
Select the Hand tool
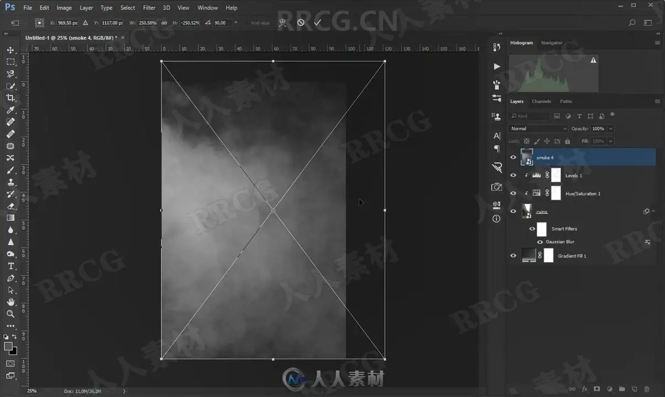point(10,302)
